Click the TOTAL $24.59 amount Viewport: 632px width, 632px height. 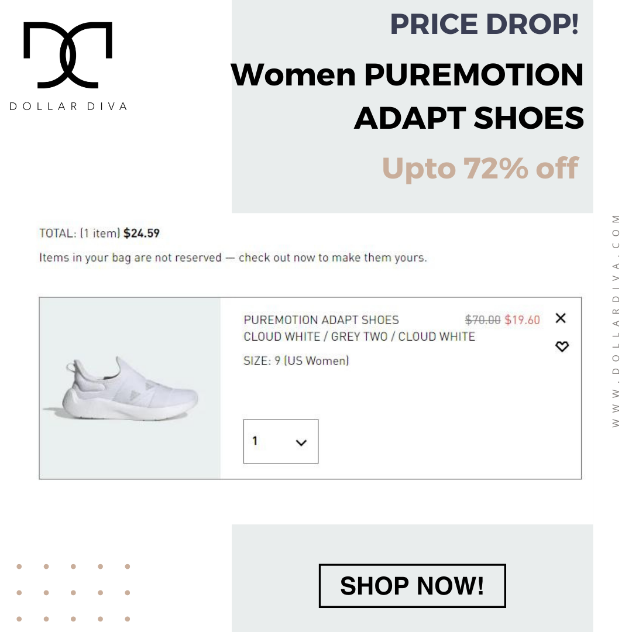coord(142,233)
